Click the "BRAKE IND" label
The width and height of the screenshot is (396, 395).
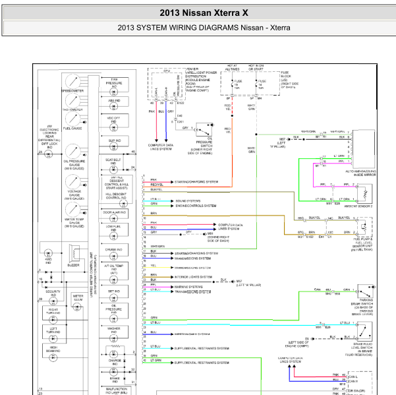pos(115,380)
